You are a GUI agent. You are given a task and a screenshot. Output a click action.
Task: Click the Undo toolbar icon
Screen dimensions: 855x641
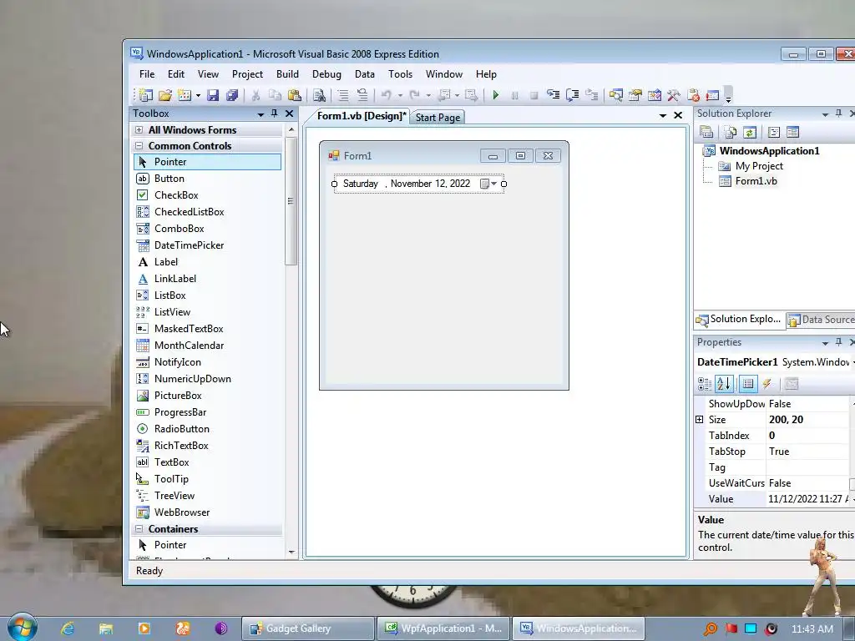pos(386,95)
